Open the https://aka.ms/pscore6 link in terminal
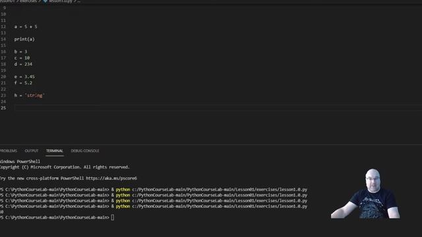The width and height of the screenshot is (422, 237). (x=111, y=178)
